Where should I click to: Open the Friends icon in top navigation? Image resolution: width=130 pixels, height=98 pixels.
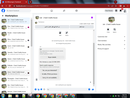coord(64,11)
